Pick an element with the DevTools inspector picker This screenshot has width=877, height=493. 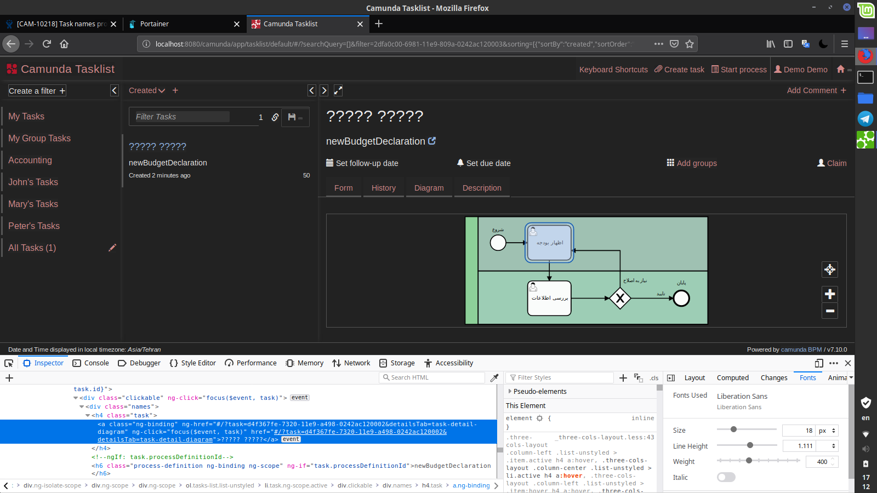pos(9,363)
